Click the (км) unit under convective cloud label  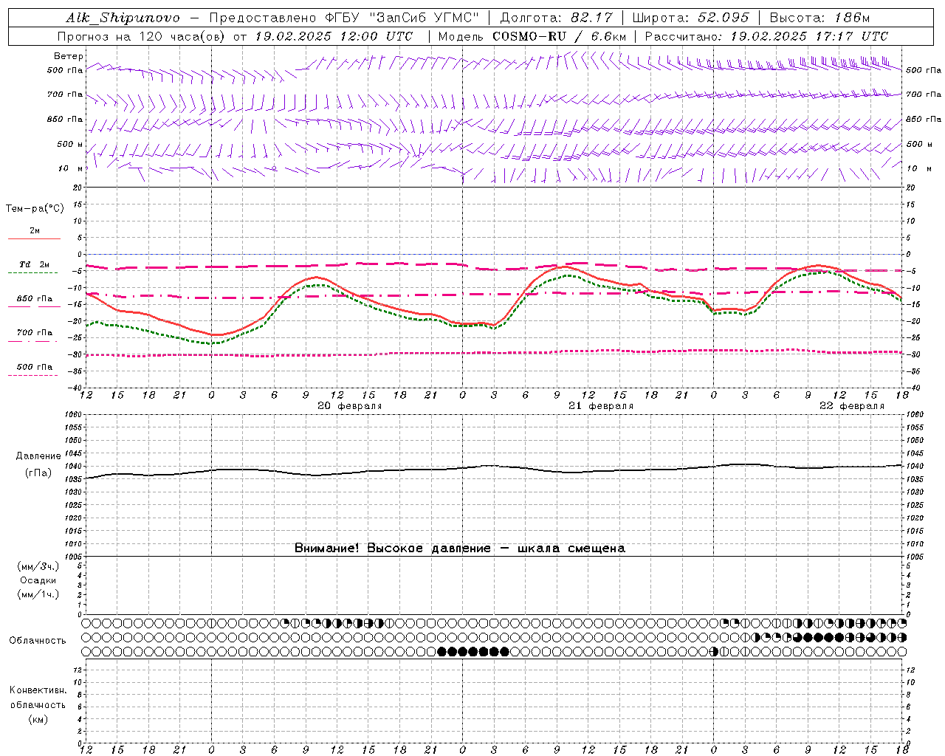pos(38,719)
